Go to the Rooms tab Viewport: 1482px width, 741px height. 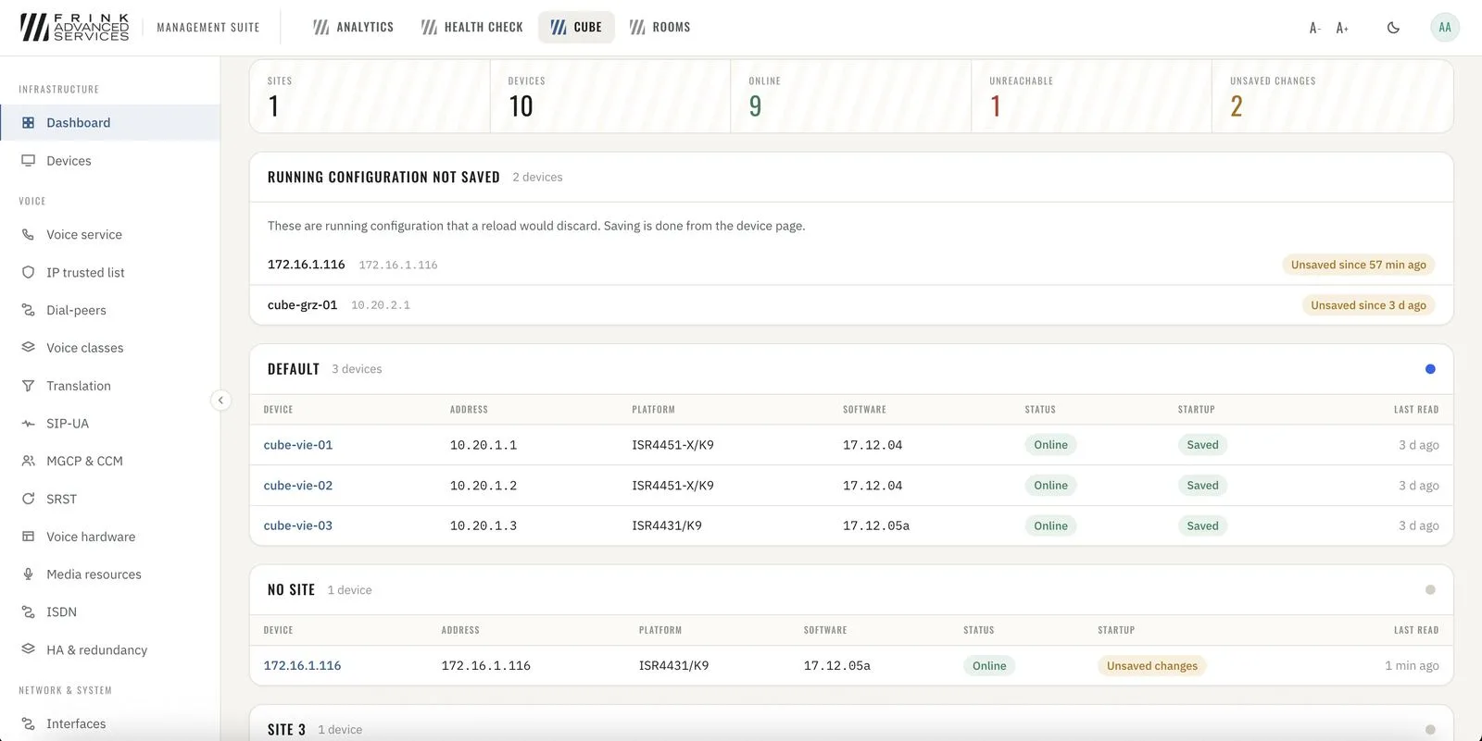pos(660,28)
